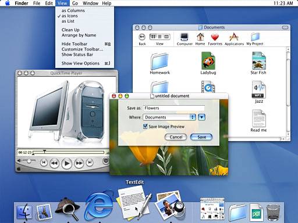Select the Jazz MP3 file
The image size is (298, 223).
point(258,92)
